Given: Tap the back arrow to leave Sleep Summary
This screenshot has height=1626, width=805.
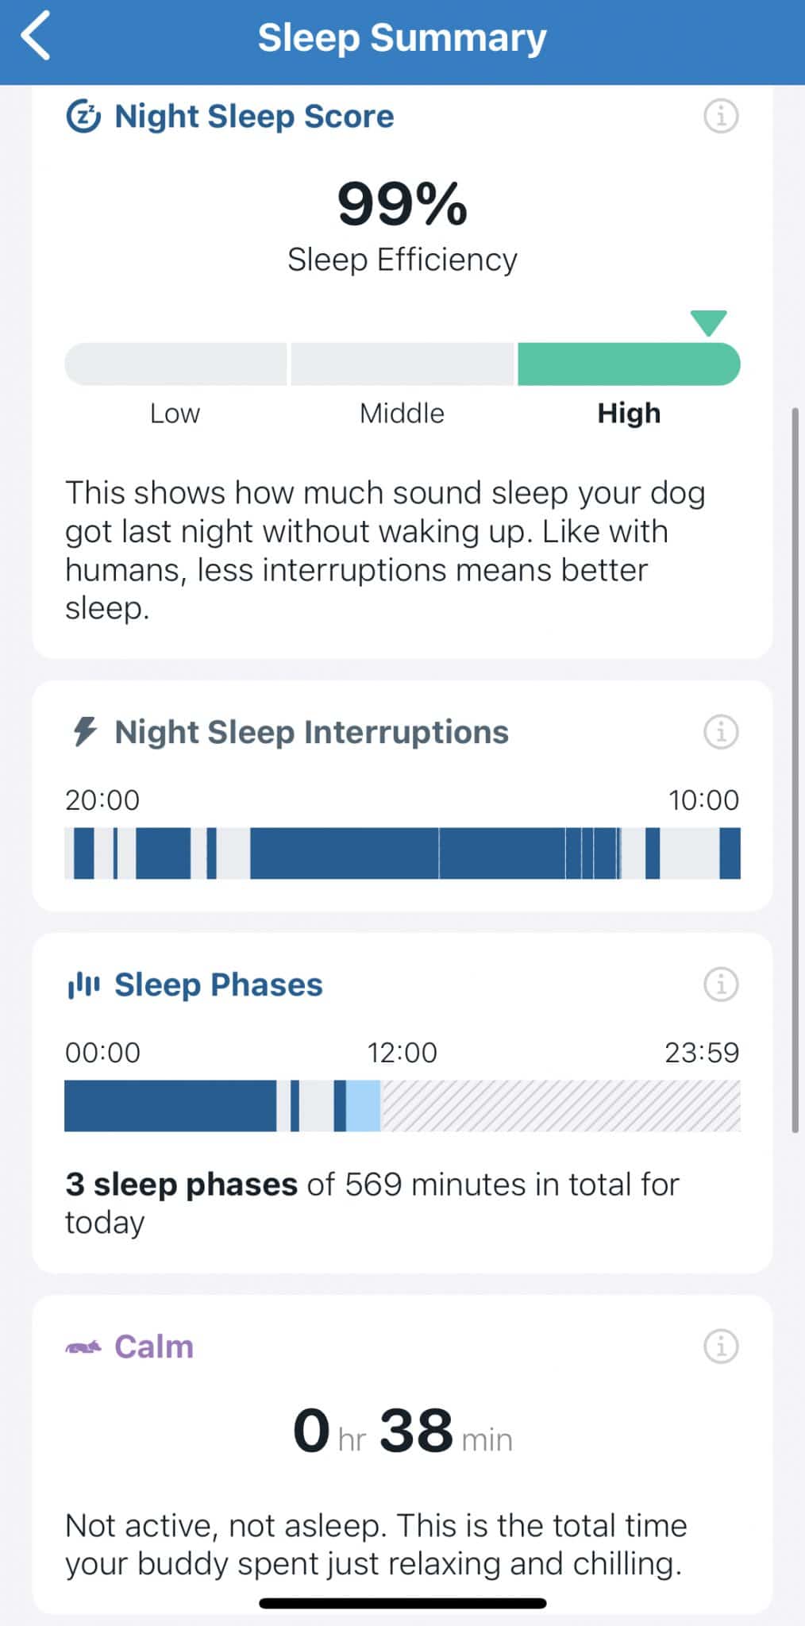Looking at the screenshot, I should pos(37,37).
